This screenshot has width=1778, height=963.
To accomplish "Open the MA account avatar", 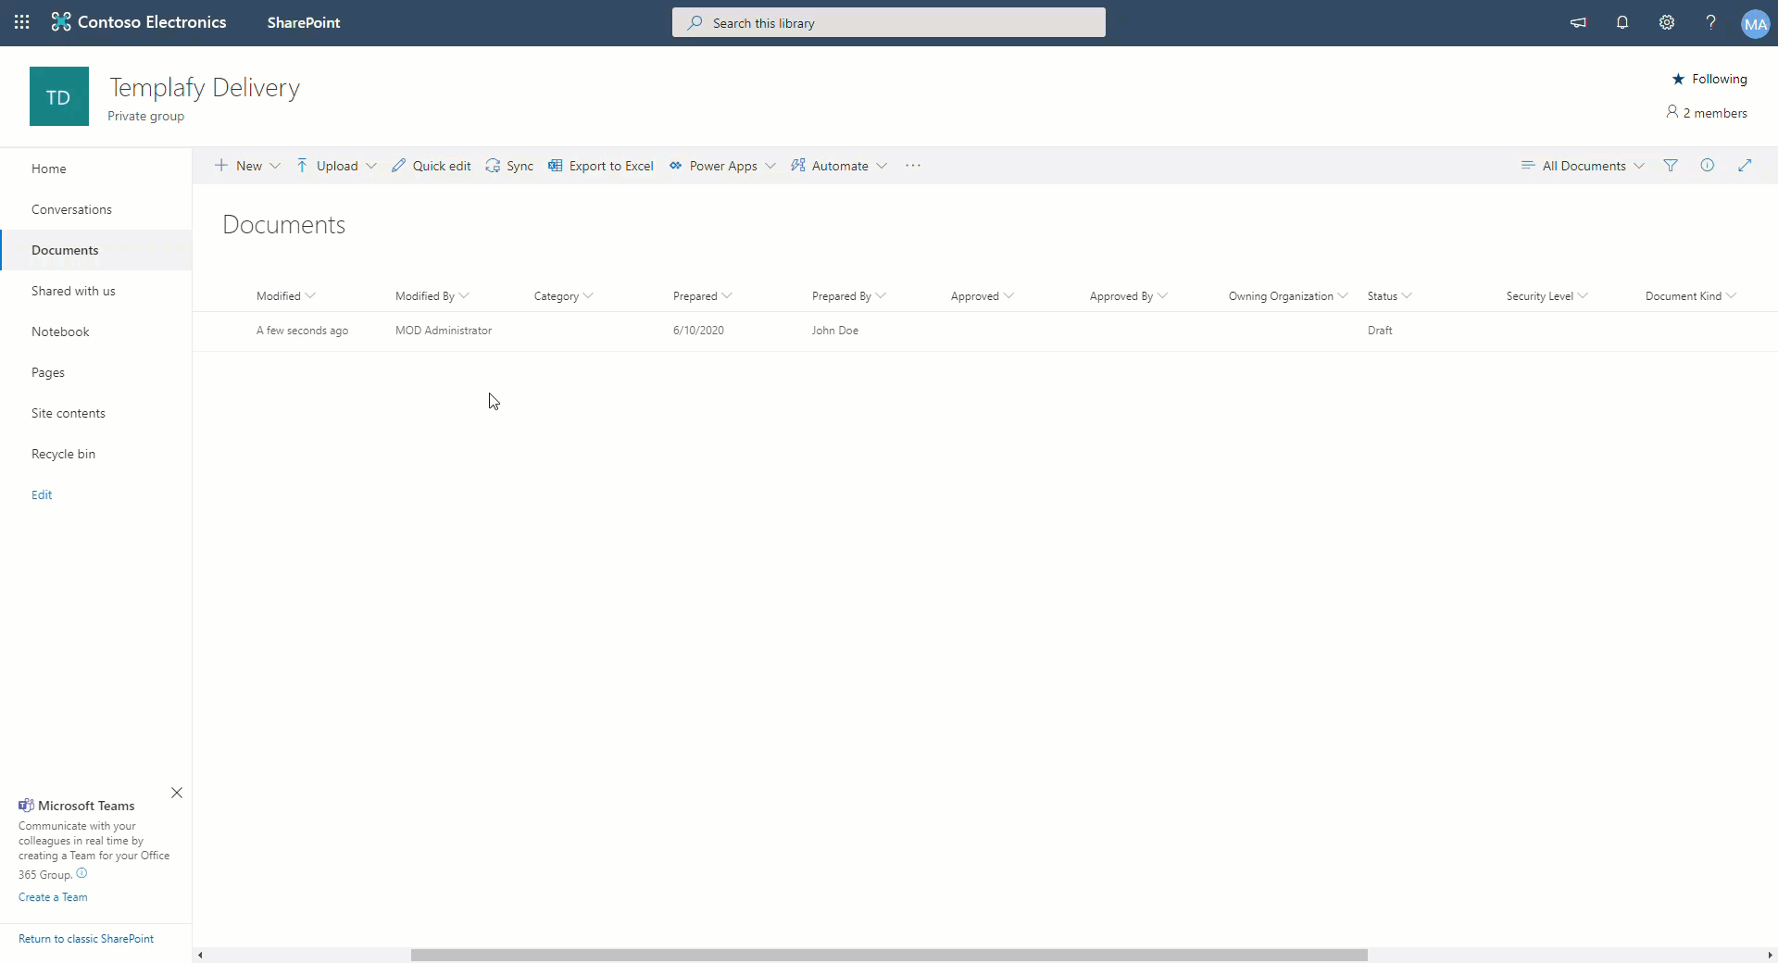I will tap(1756, 24).
